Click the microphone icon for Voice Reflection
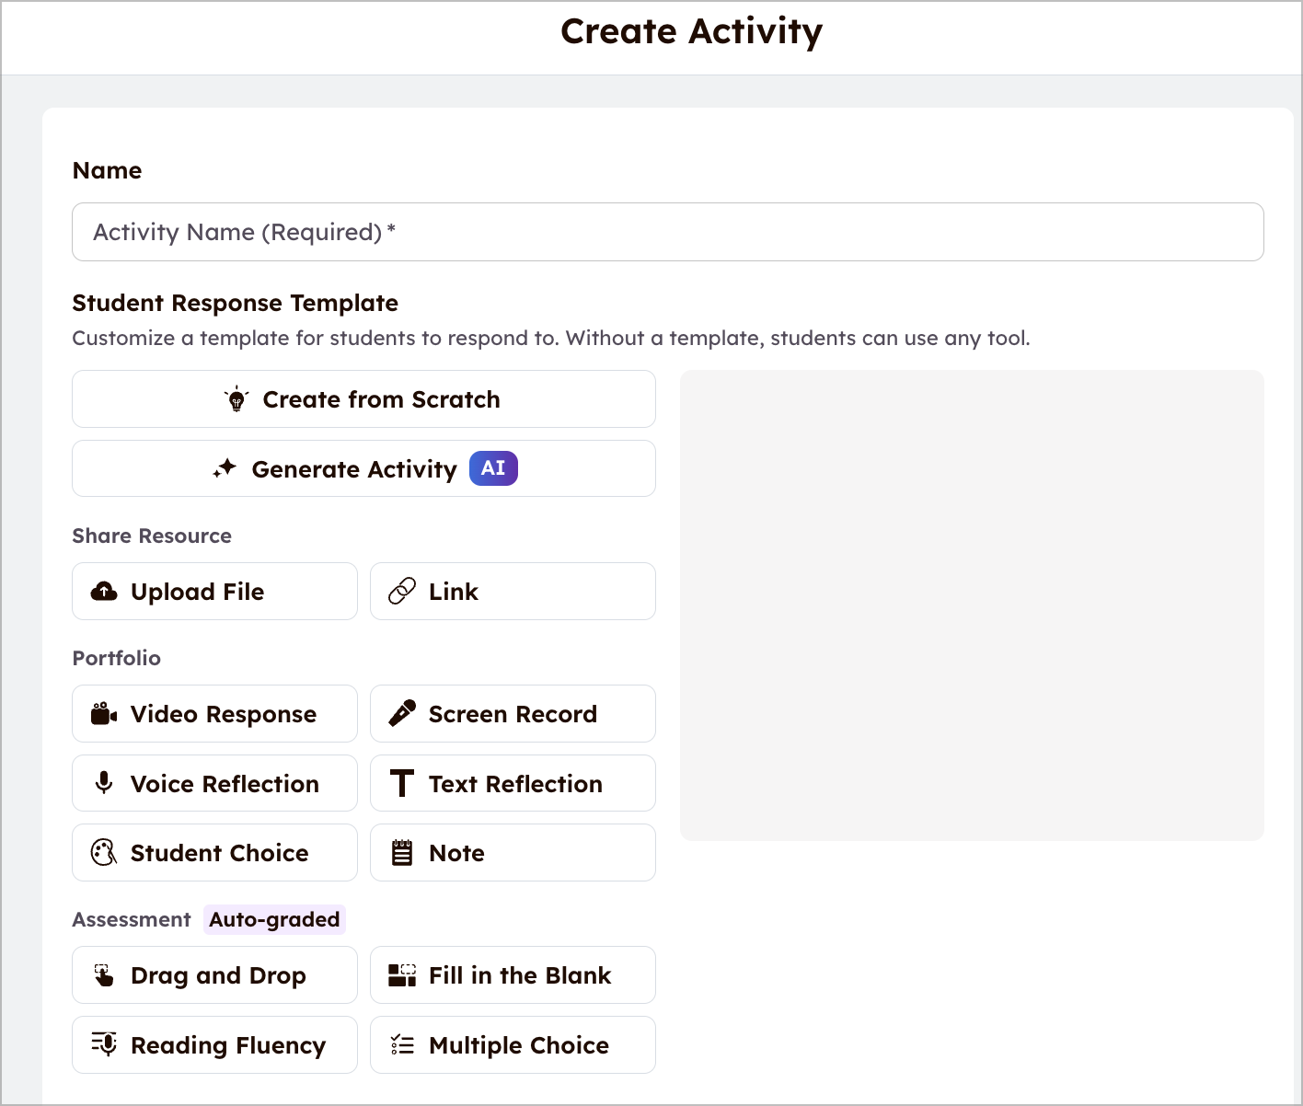 [x=104, y=783]
